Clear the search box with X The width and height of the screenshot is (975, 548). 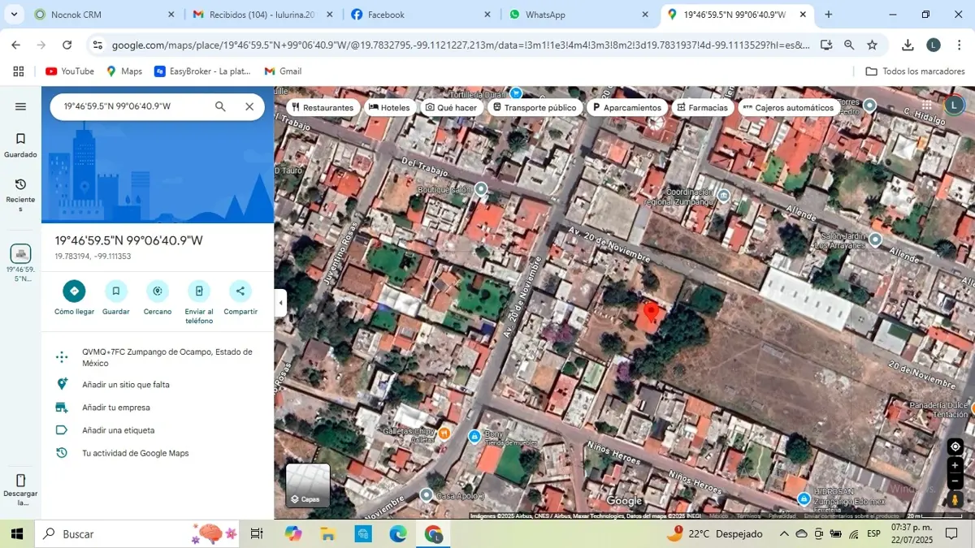point(249,106)
